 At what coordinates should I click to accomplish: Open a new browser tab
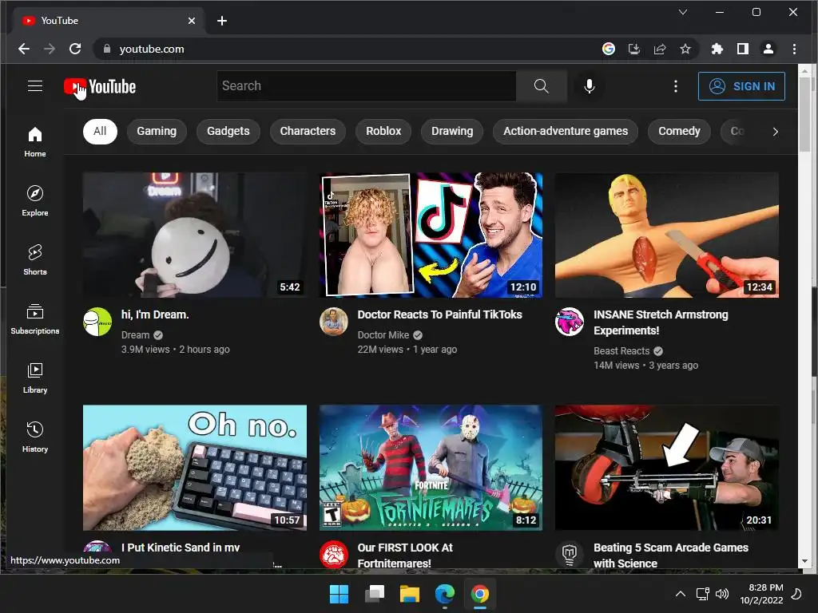[x=222, y=21]
